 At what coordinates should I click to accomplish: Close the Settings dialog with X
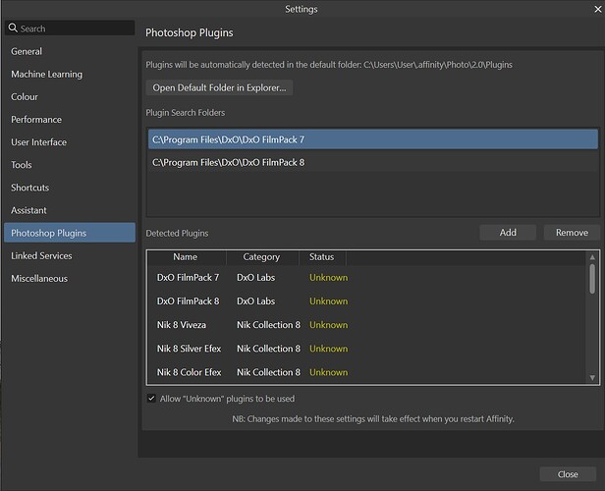tap(598, 9)
